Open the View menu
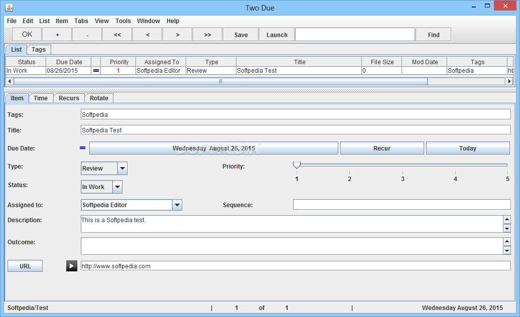The image size is (520, 317). [x=102, y=21]
